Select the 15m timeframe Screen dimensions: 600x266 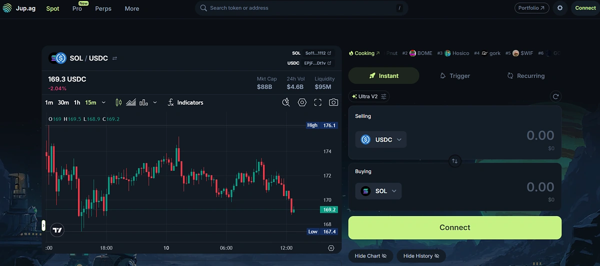[x=90, y=102]
